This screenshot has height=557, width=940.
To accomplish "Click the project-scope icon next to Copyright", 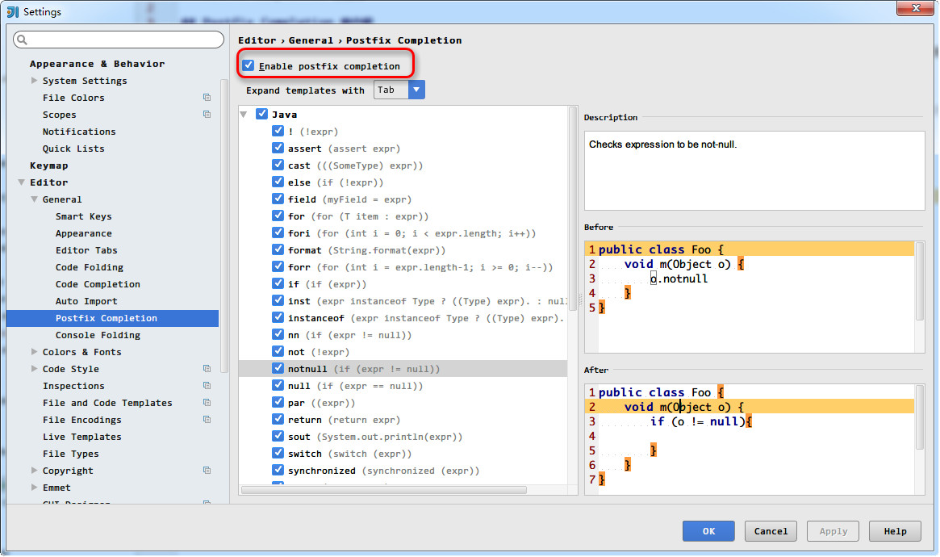I will 207,471.
